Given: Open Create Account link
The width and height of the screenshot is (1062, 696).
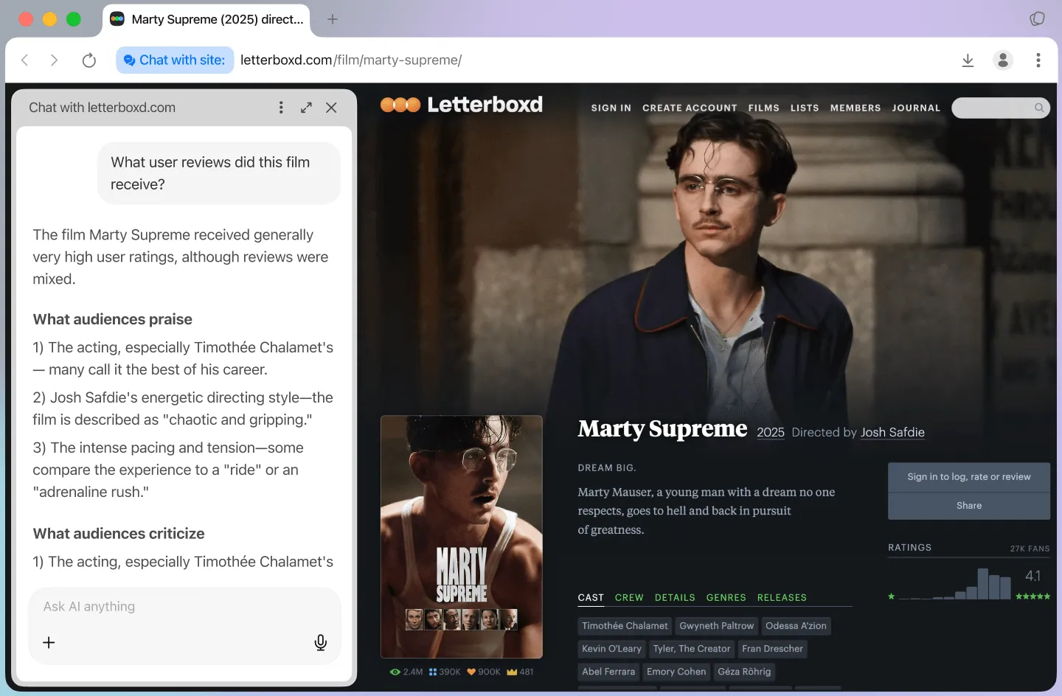Looking at the screenshot, I should (x=690, y=108).
